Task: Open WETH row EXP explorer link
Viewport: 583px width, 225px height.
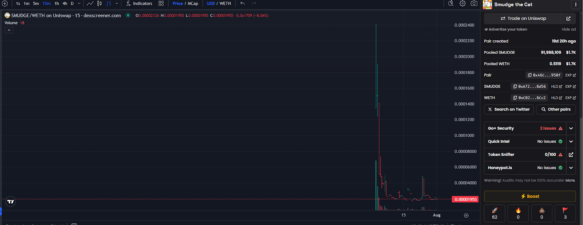Action: coord(571,98)
